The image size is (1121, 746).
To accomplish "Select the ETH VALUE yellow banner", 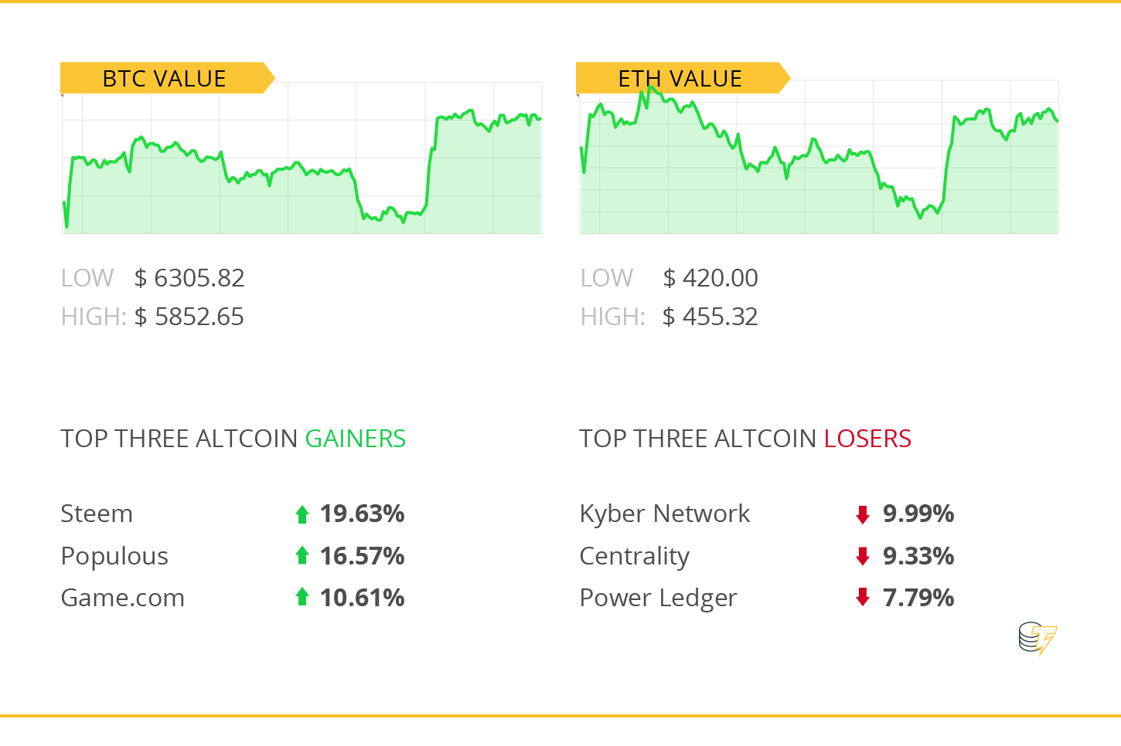I will [x=680, y=78].
